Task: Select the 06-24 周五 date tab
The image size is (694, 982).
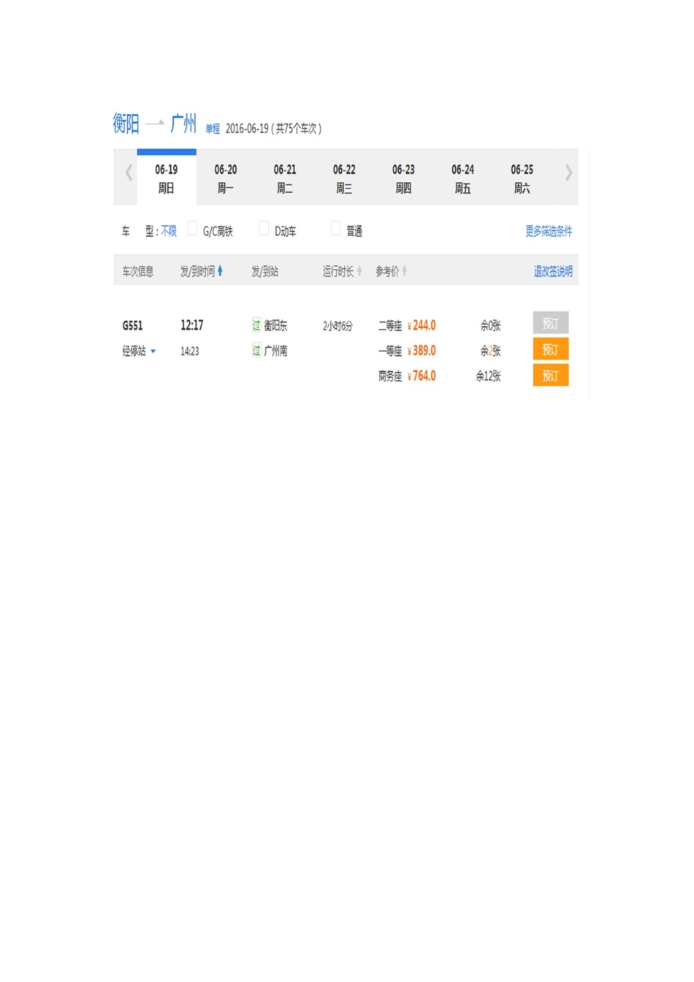Action: pyautogui.click(x=462, y=178)
